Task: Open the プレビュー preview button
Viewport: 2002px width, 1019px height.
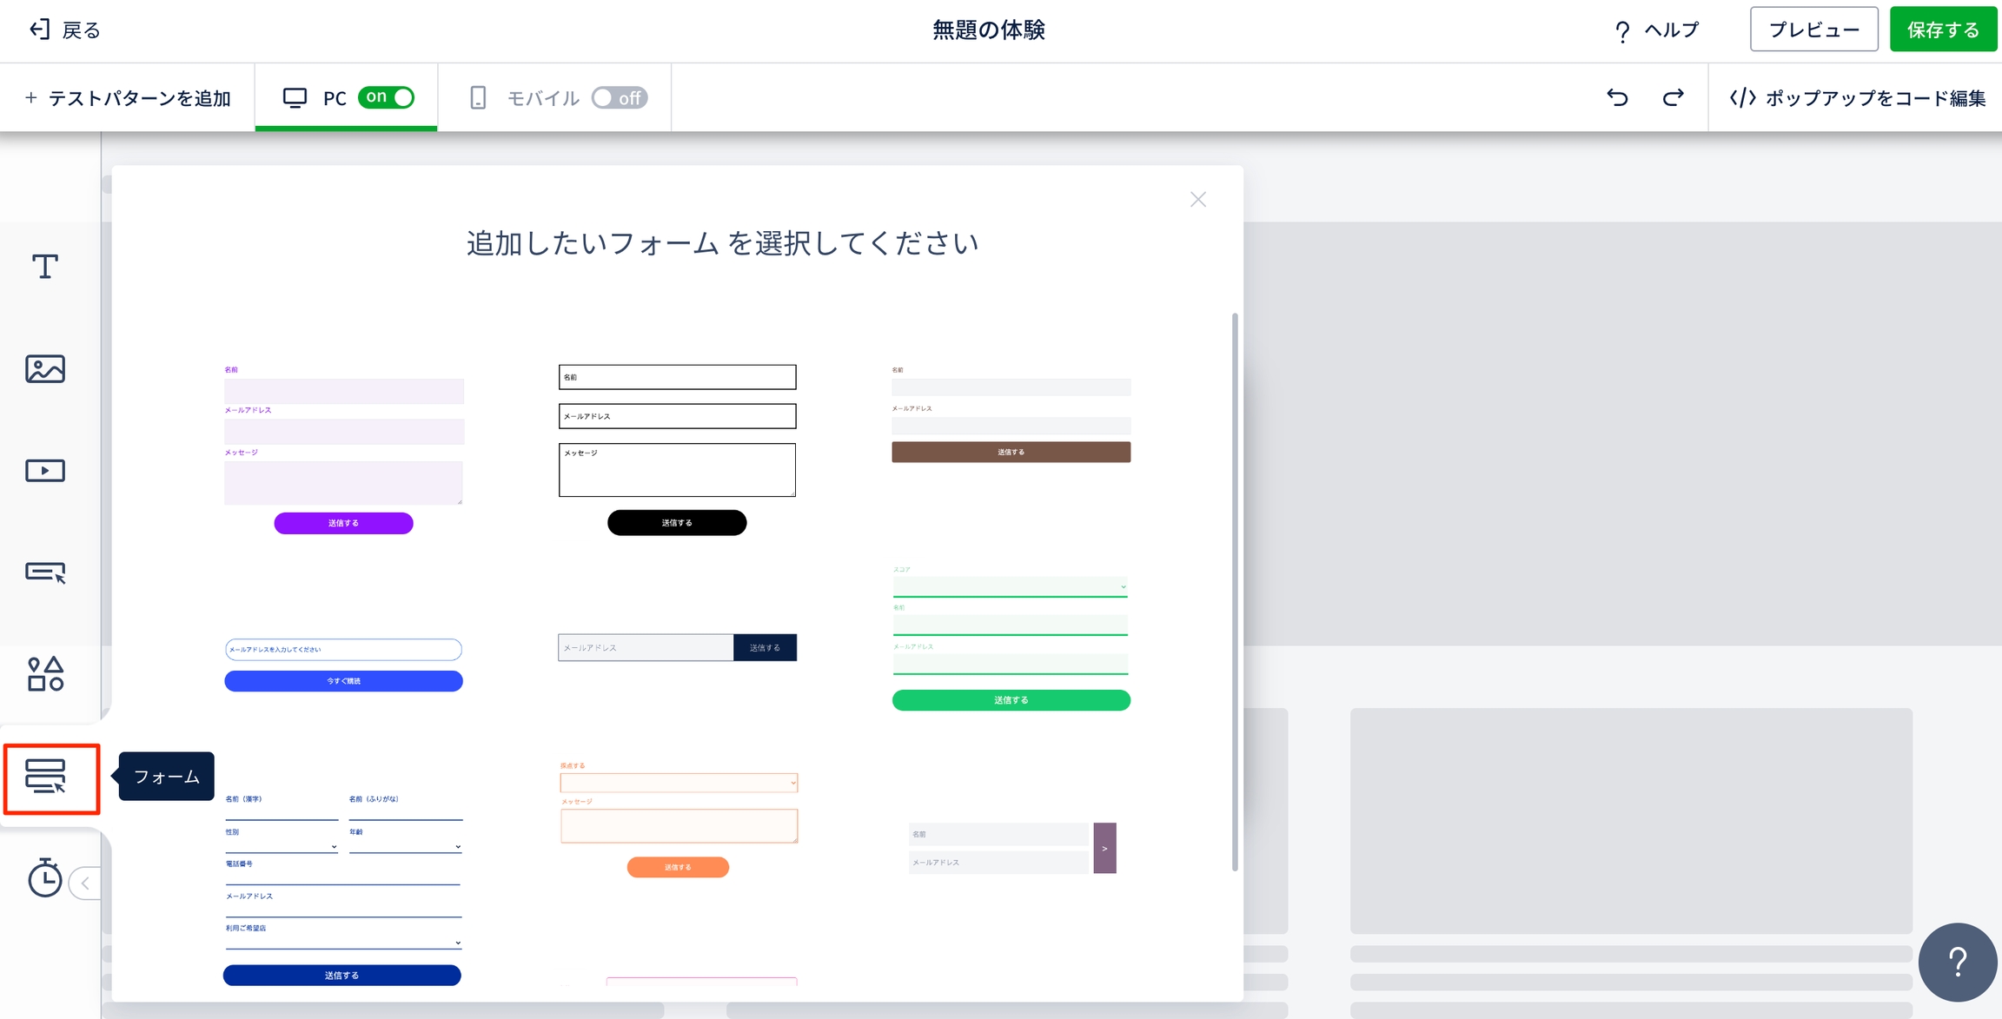Action: (x=1813, y=30)
